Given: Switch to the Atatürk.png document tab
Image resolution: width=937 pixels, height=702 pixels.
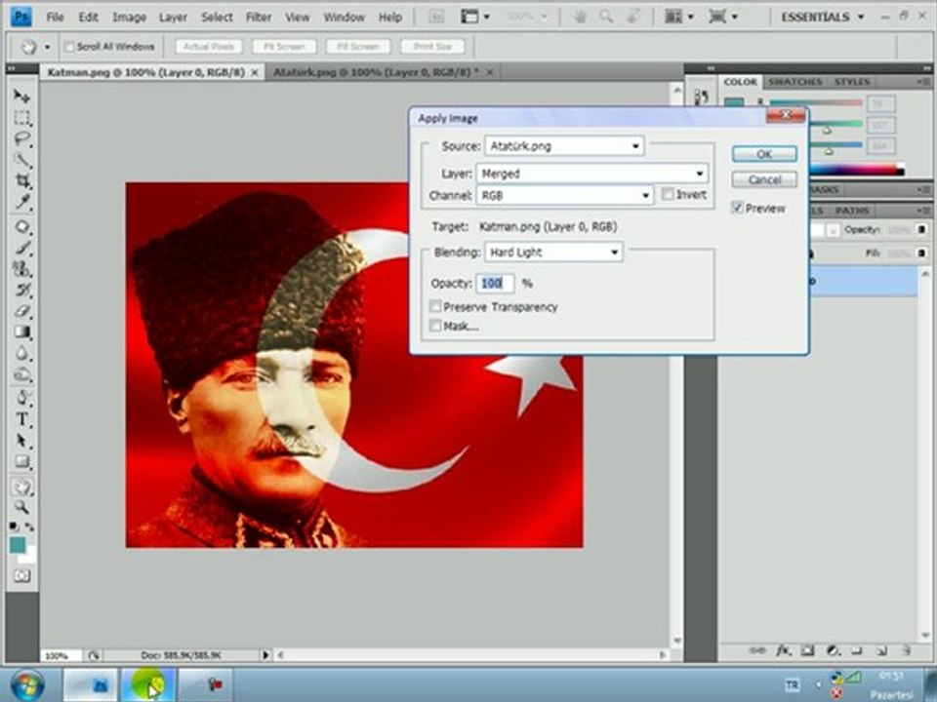Looking at the screenshot, I should pos(376,72).
